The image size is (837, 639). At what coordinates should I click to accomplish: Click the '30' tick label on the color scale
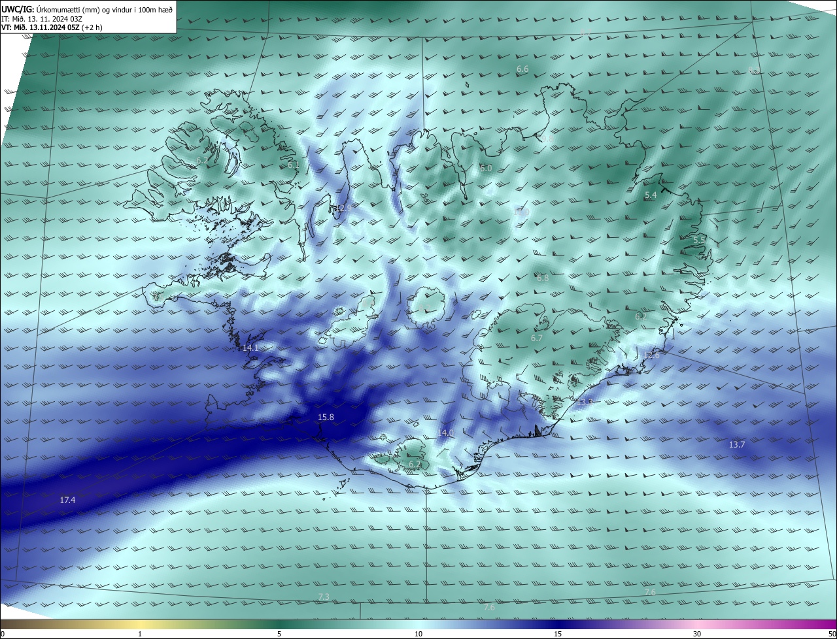[x=697, y=634]
